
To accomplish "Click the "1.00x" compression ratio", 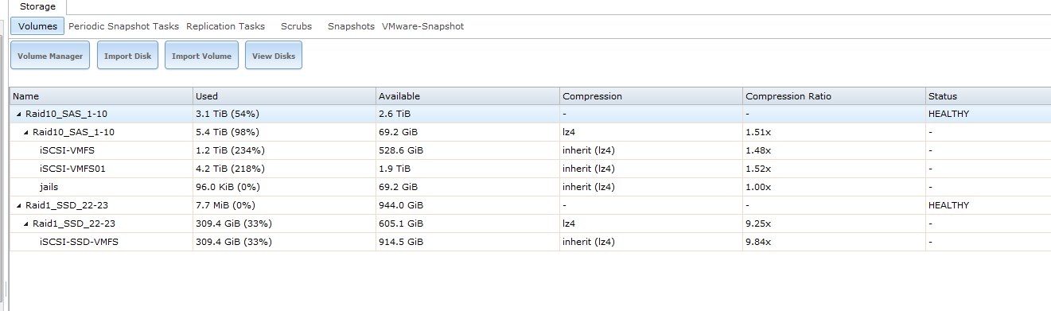I will point(757,188).
